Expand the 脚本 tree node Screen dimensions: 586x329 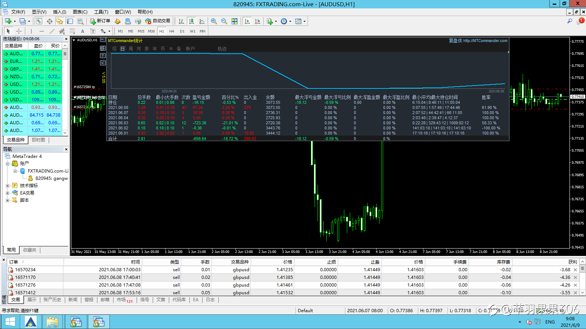(x=7, y=200)
